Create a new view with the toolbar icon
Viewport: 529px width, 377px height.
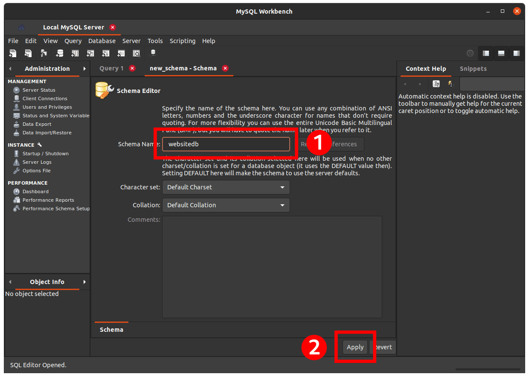[x=90, y=53]
